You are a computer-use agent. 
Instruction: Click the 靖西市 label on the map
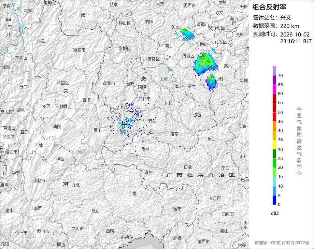(203, 241)
